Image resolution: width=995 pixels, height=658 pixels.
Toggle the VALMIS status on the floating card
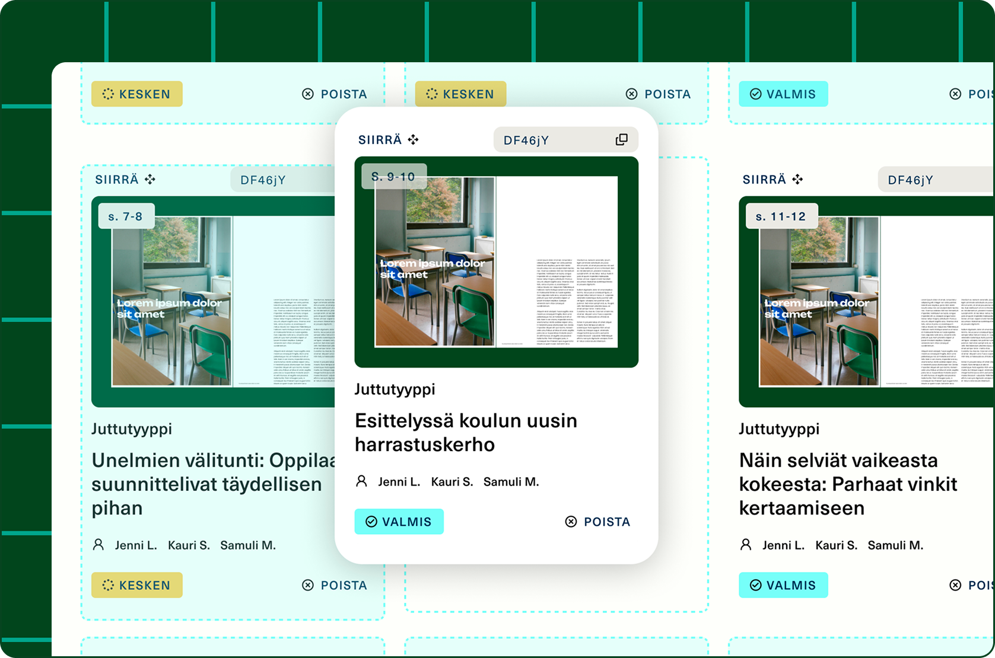[399, 522]
